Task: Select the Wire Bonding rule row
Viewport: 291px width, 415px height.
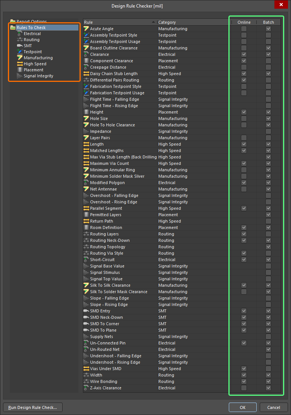Action: click(182, 381)
